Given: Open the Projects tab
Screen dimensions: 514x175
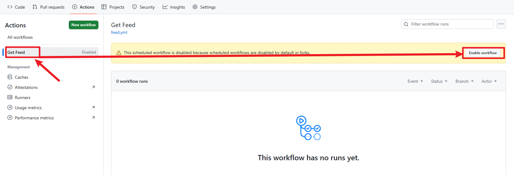Looking at the screenshot, I should click(113, 7).
